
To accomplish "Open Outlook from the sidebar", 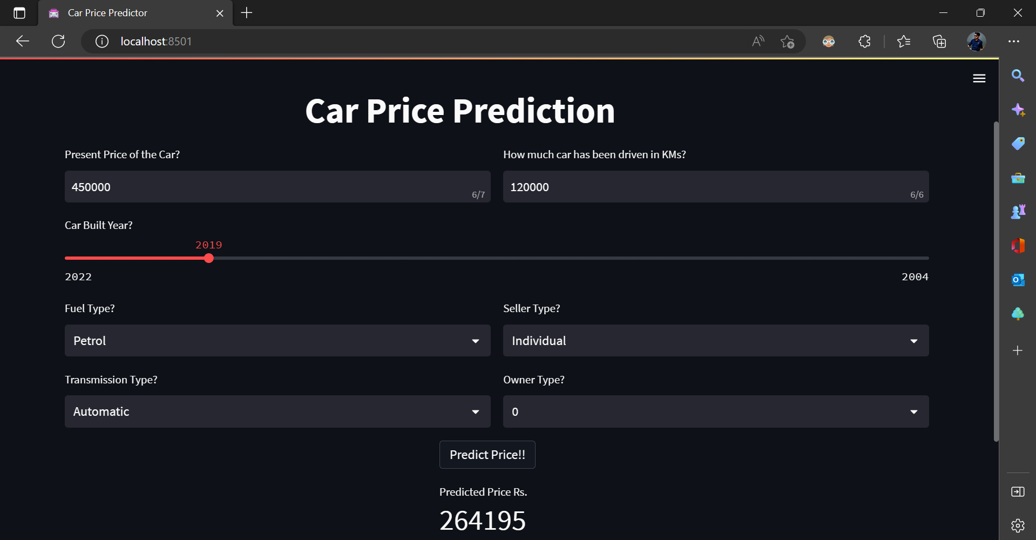I will 1018,280.
